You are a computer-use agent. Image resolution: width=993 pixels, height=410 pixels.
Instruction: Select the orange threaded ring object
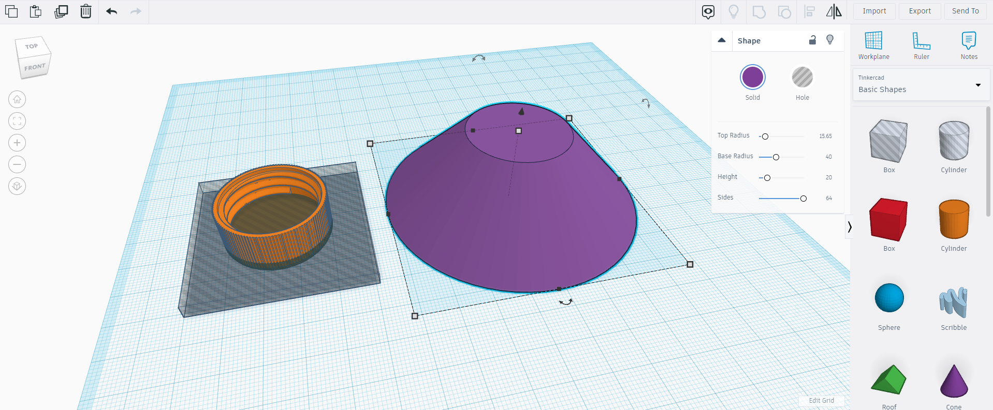(273, 217)
